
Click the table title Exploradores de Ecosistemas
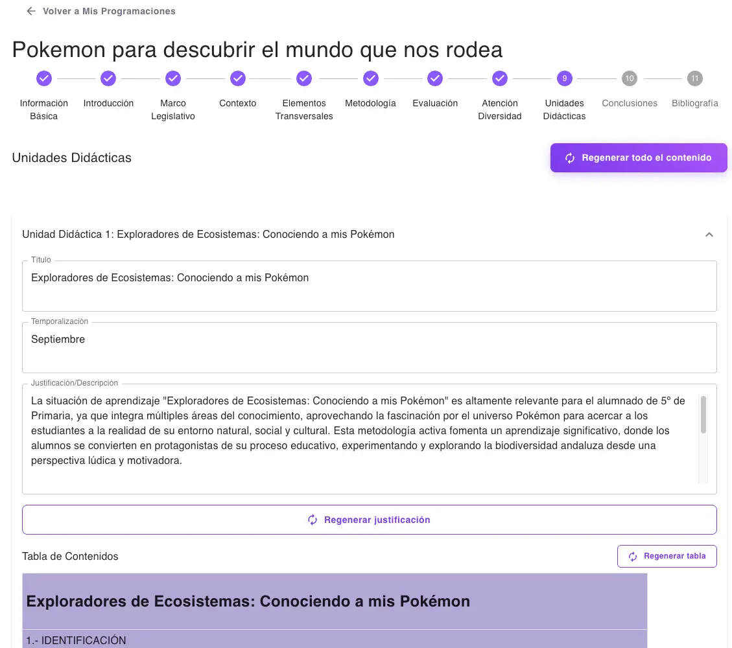248,601
